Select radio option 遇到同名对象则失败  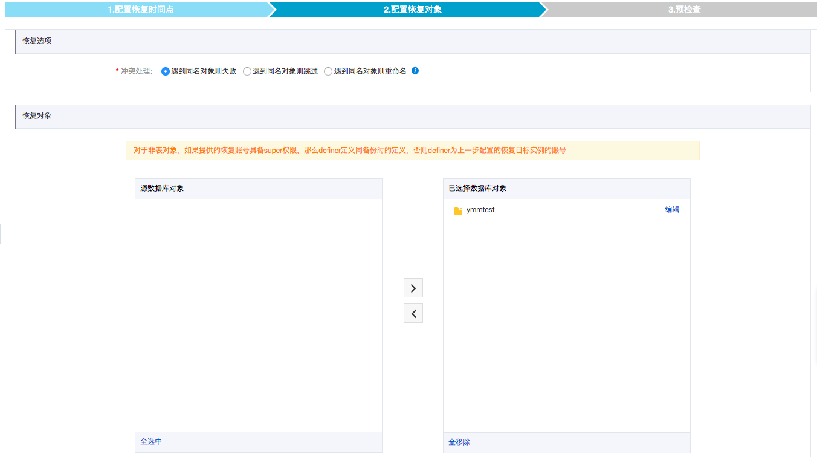click(x=165, y=71)
